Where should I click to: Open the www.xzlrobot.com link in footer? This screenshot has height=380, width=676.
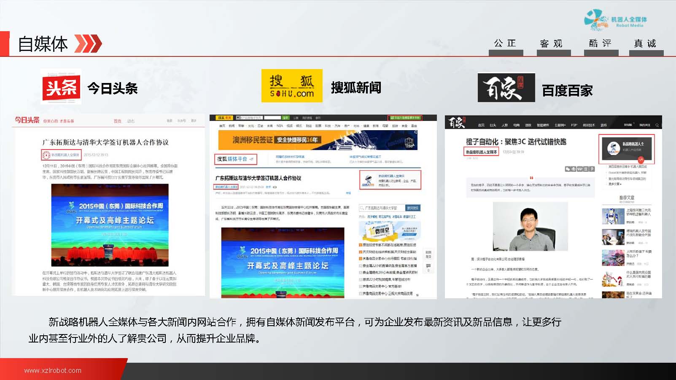tap(53, 371)
